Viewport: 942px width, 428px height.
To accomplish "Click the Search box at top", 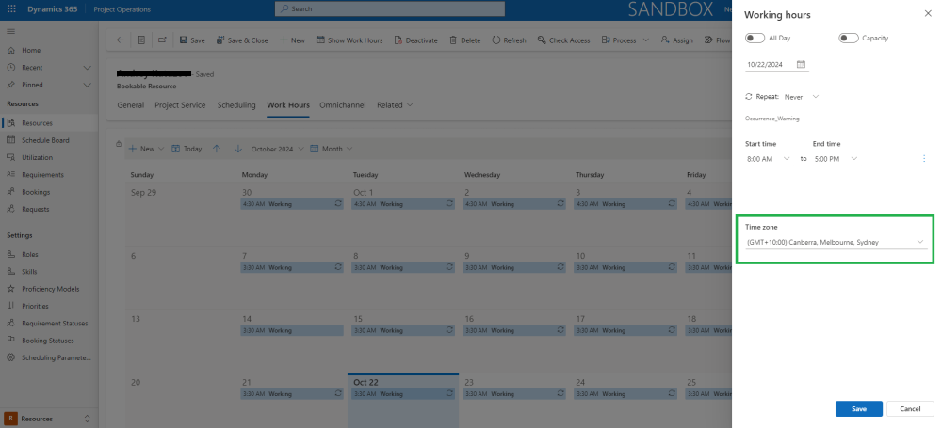I will pos(390,9).
